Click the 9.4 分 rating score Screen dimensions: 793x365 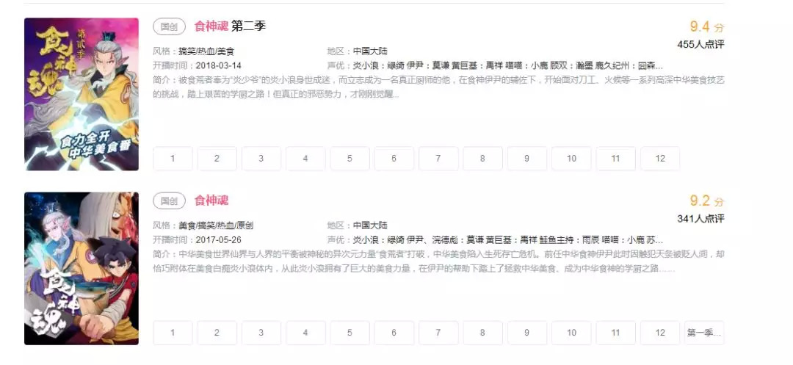click(x=707, y=26)
